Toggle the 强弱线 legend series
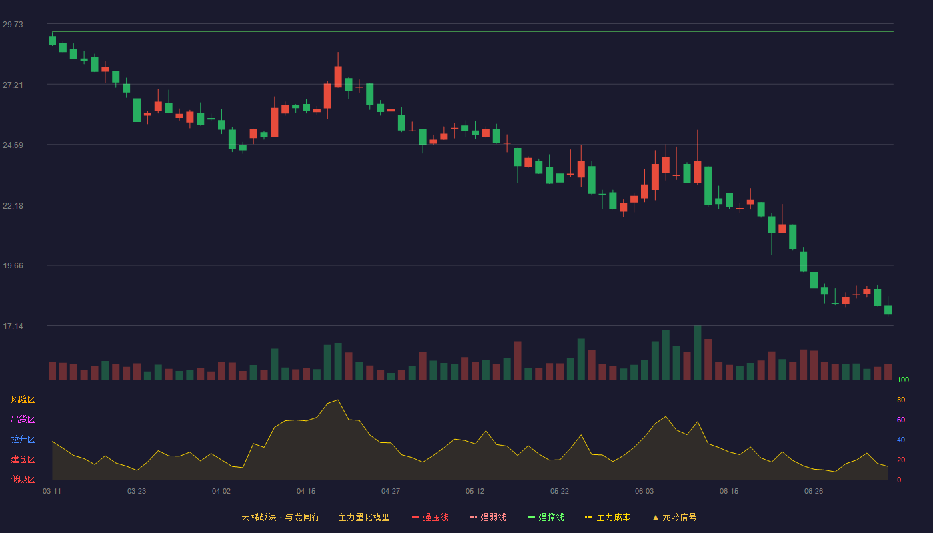The height and width of the screenshot is (533, 933). (488, 517)
